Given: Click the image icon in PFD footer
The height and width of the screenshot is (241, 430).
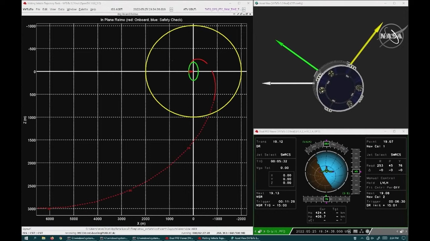Looking at the screenshot, I should click(355, 231).
